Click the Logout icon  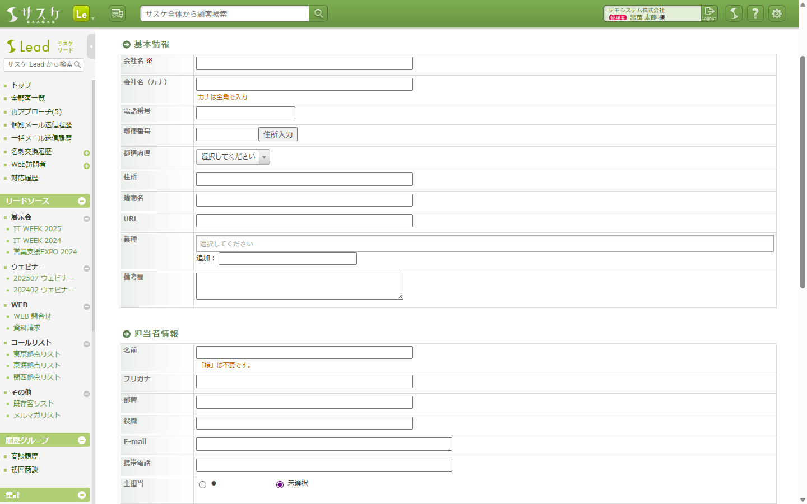pos(709,13)
